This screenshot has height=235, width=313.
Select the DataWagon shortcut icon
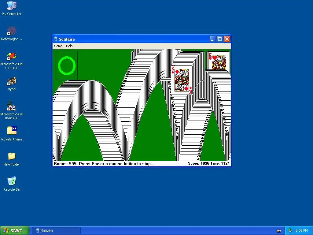(12, 33)
